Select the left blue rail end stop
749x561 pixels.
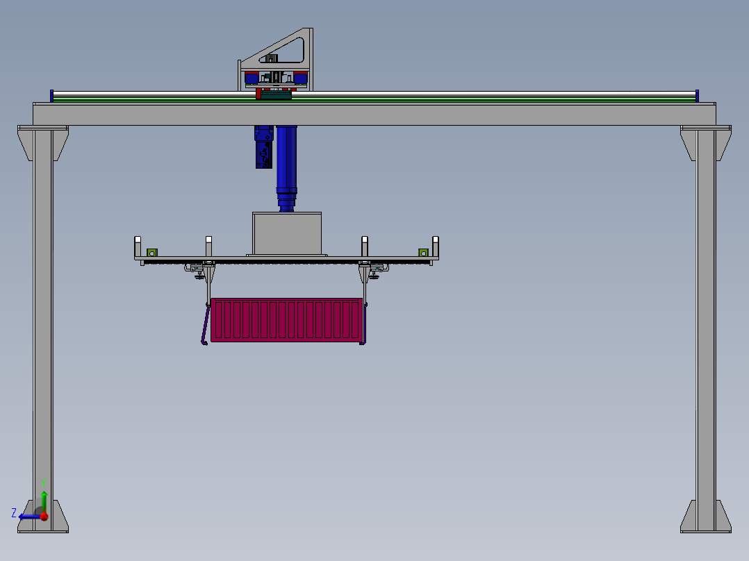pyautogui.click(x=51, y=96)
